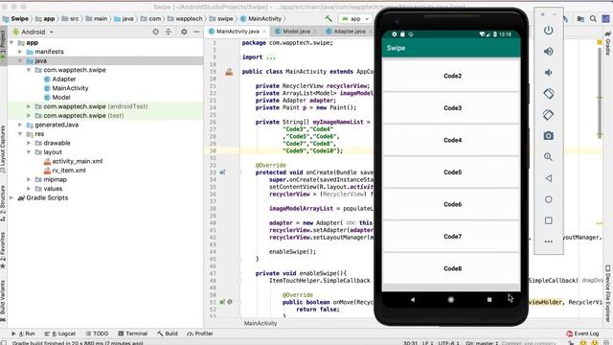
Task: Open the app run configuration dropdown
Action: [x=355, y=19]
